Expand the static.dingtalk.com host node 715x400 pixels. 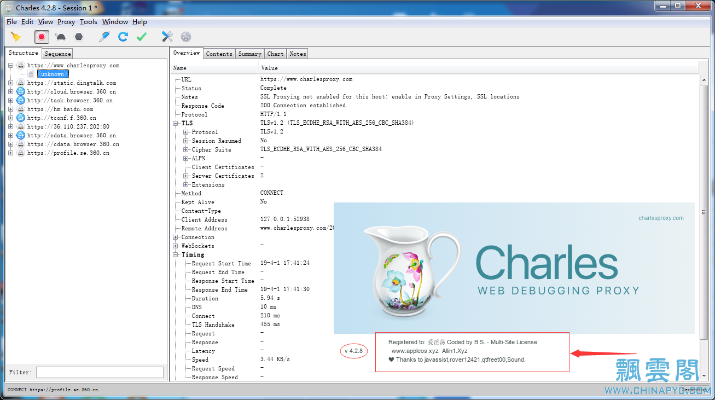click(11, 83)
